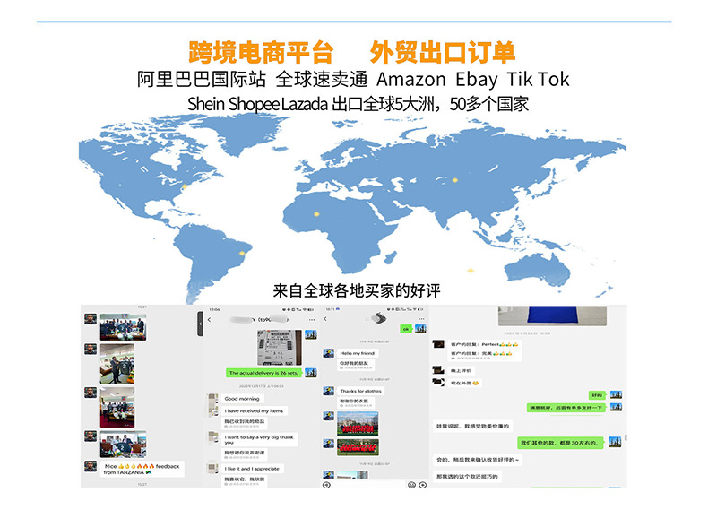Click the '阿里巴巴国际站' text

click(202, 79)
